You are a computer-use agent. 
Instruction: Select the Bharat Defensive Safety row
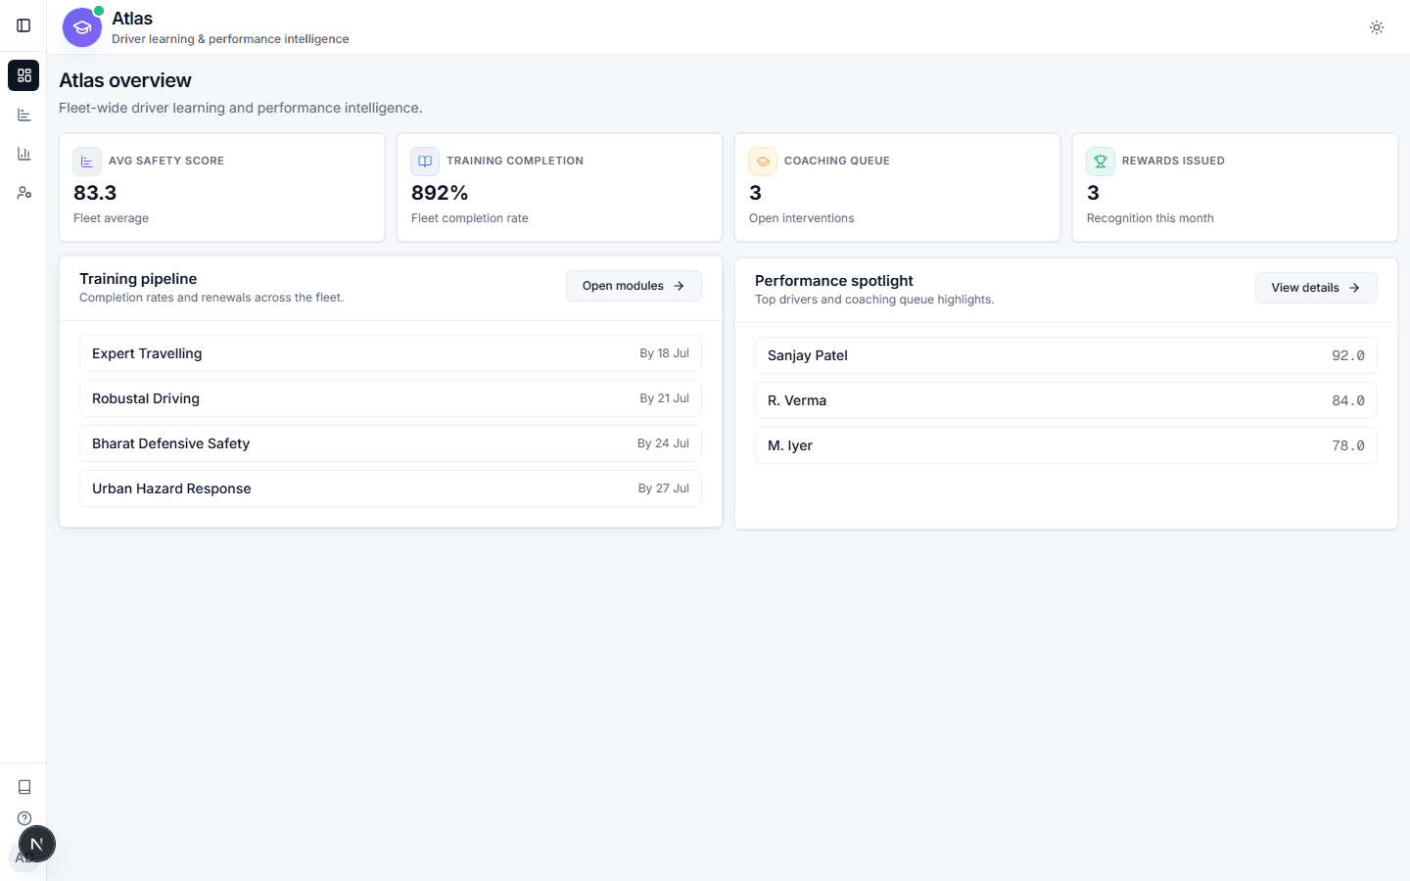click(391, 443)
